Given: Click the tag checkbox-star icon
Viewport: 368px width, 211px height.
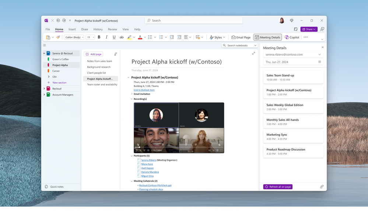Looking at the screenshot, I should point(198,37).
